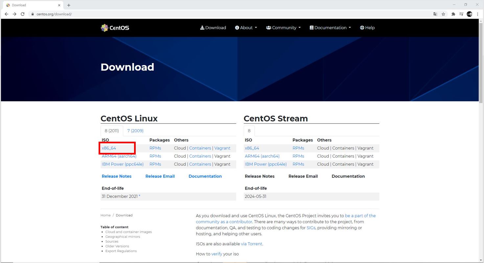Viewport: 484px width, 263px height.
Task: Open Containers link in CentOS Linux ARM64 row
Action: point(200,156)
